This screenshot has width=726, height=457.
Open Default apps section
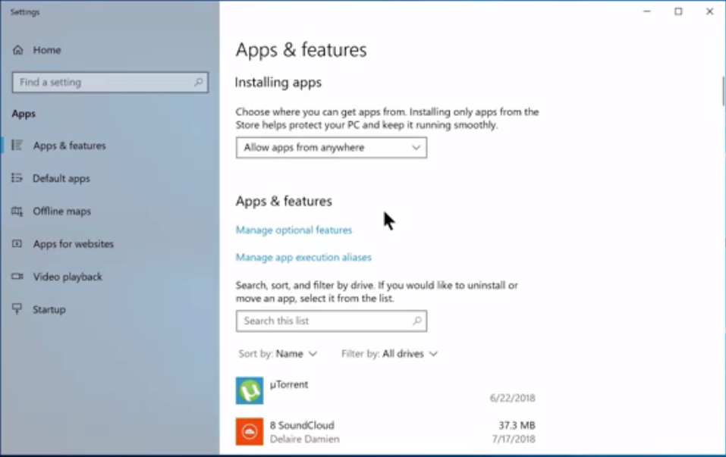click(110, 179)
